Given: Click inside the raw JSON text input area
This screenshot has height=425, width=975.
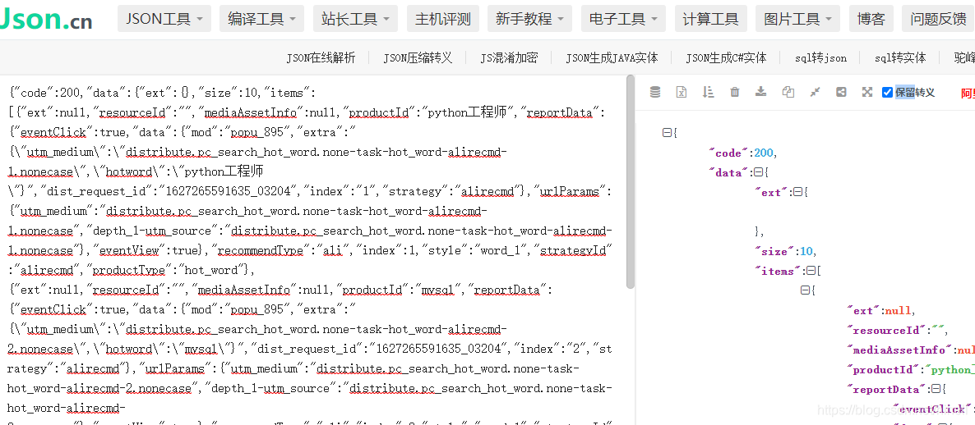Looking at the screenshot, I should click(x=313, y=249).
